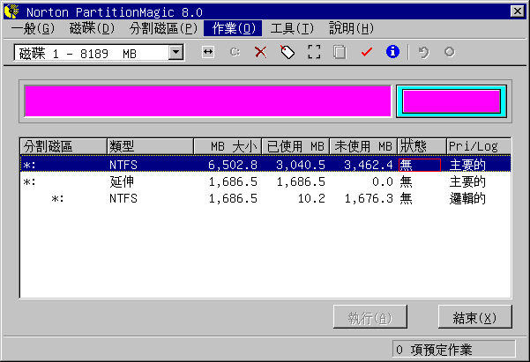Click the 結束(X) exit button
Screen dimensions: 530x362
(x=475, y=317)
